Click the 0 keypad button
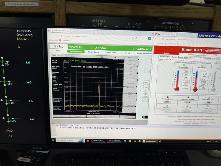The height and width of the screenshot is (166, 221). [145, 100]
